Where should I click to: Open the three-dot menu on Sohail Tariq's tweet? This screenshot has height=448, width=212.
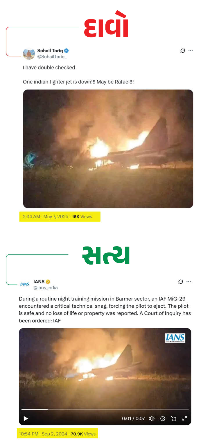tap(191, 51)
